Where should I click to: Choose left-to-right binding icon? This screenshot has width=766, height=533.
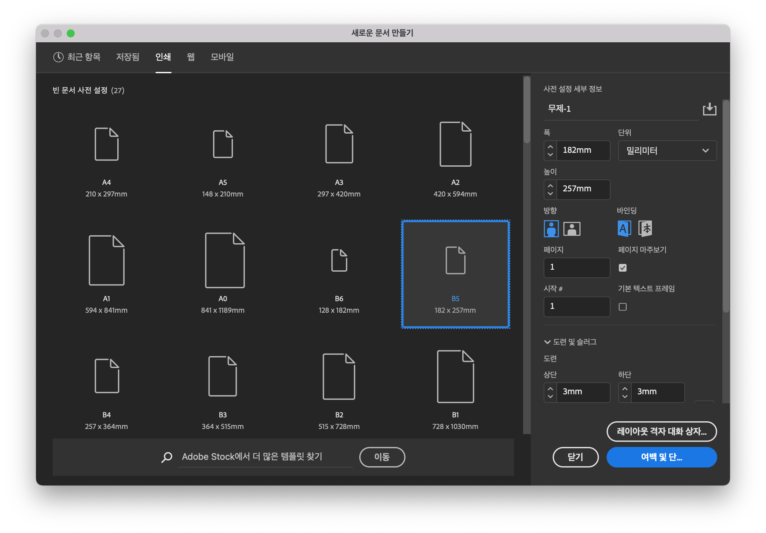click(624, 229)
